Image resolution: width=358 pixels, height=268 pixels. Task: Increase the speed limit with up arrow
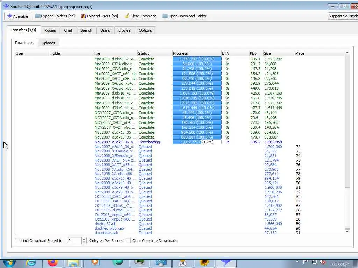(84, 239)
